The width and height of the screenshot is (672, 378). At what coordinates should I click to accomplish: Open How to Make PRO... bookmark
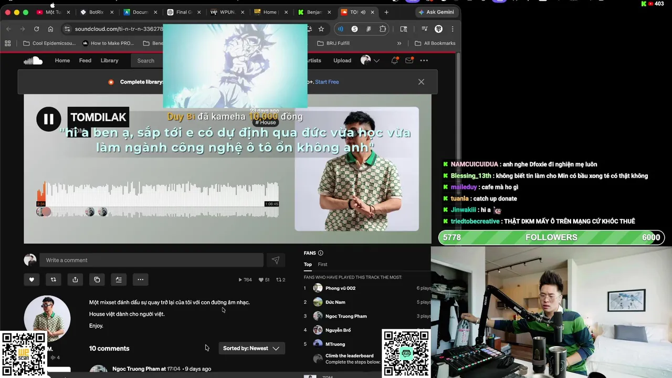tap(108, 44)
